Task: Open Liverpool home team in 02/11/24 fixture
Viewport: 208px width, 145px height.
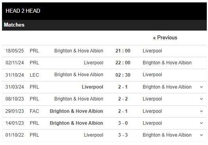Action: pos(94,63)
